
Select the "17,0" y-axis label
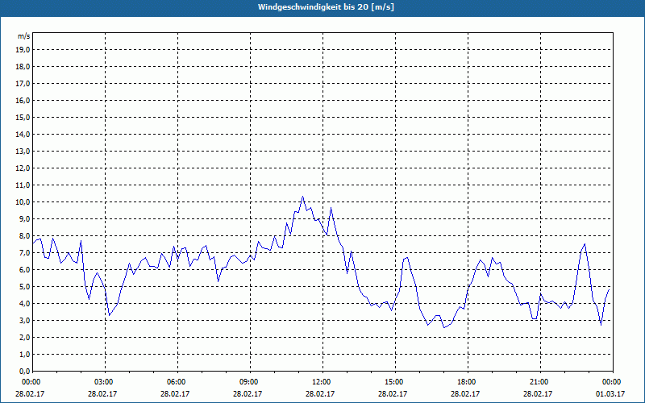click(x=23, y=84)
